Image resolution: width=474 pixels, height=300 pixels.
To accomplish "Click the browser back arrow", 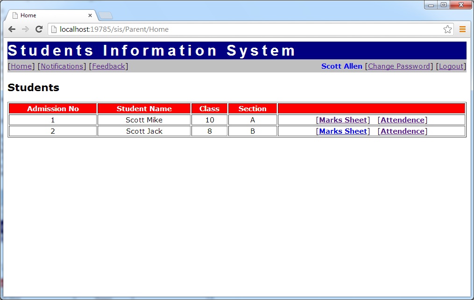I will [x=12, y=29].
